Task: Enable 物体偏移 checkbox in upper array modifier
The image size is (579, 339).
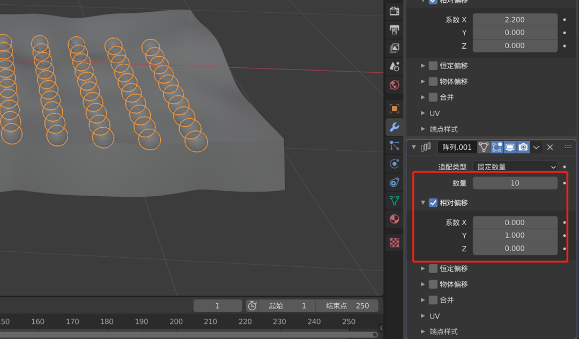Action: point(433,81)
